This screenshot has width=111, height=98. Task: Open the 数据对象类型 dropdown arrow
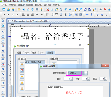coord(86,73)
